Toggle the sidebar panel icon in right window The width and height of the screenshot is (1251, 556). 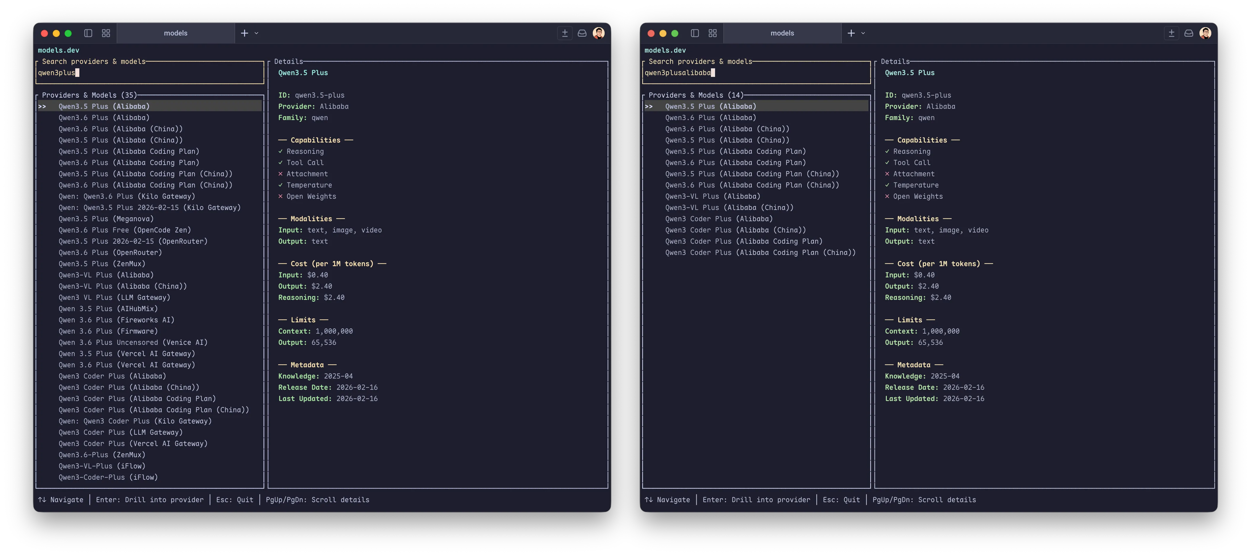694,33
